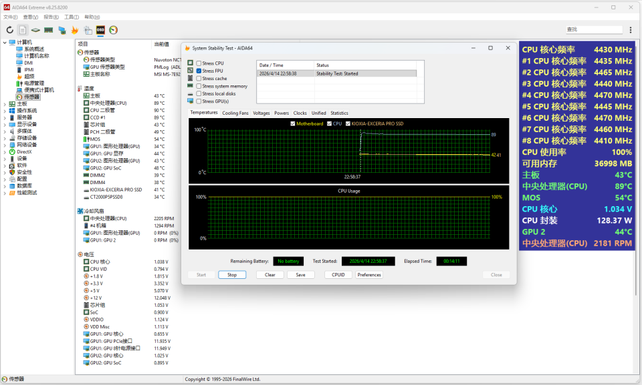Click the Stress local disks icon
The image size is (642, 385).
point(191,93)
